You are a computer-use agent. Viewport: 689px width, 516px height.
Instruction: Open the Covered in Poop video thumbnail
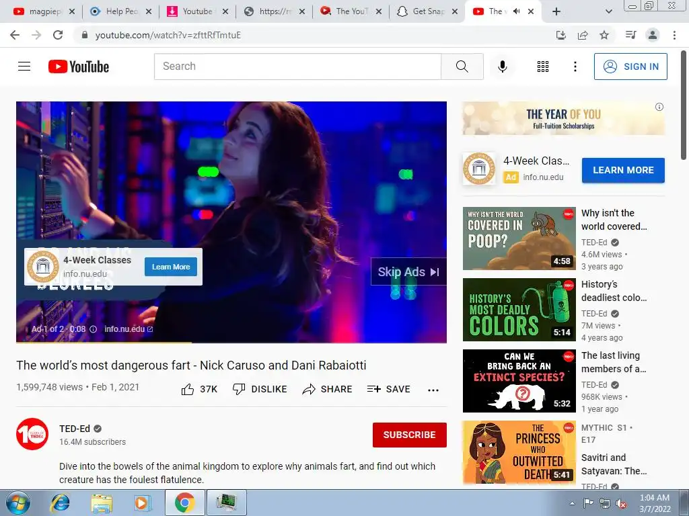(x=519, y=239)
